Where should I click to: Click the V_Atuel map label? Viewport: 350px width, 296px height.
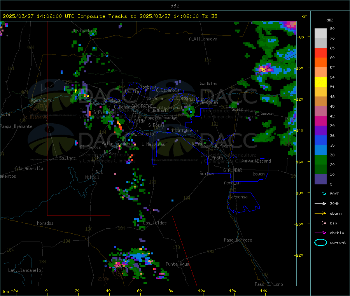coord(200,144)
